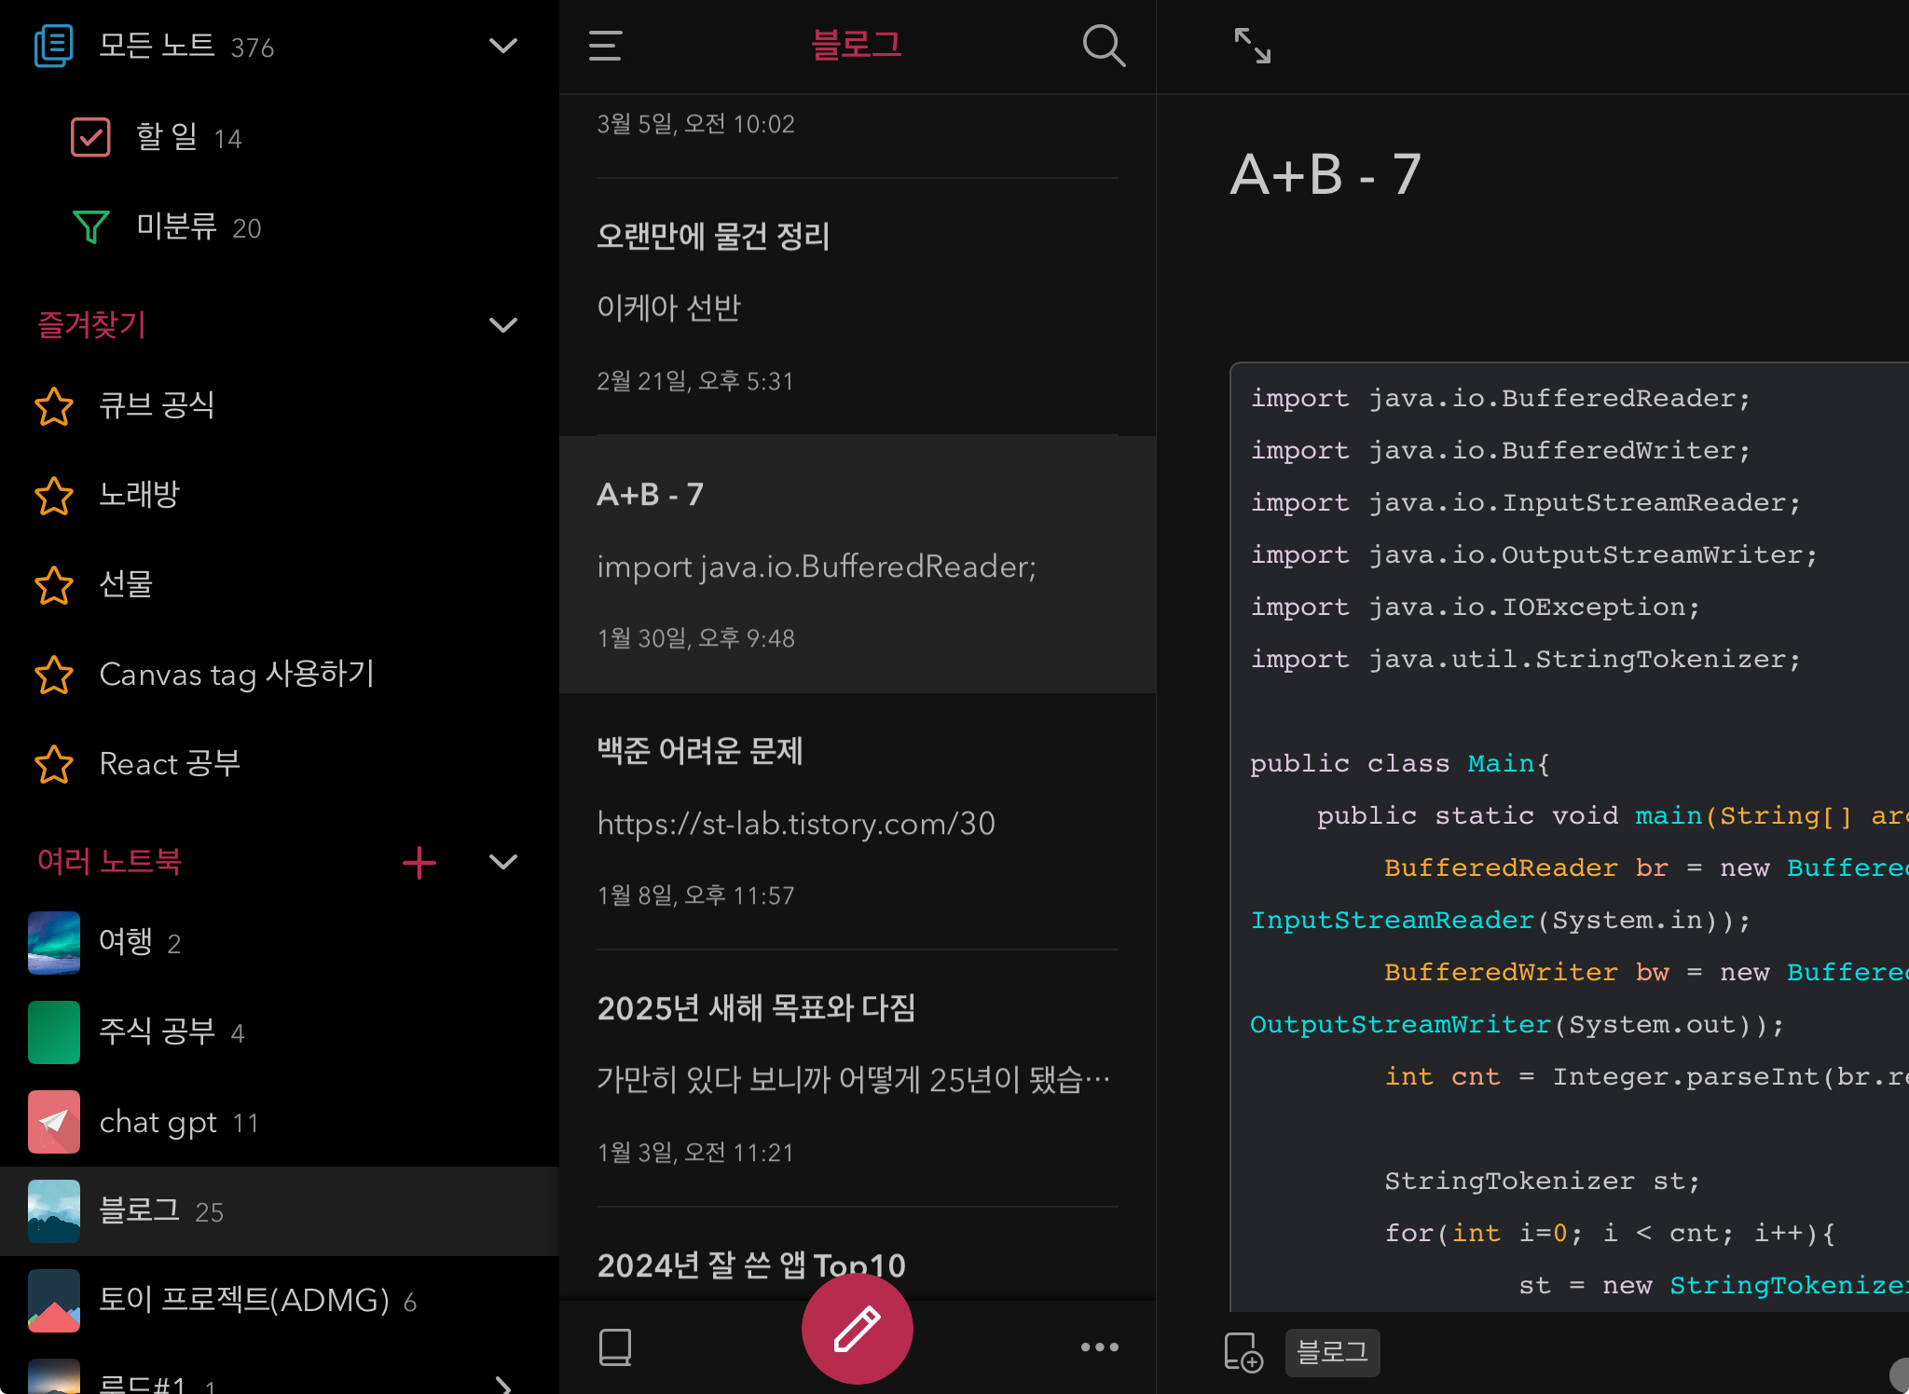This screenshot has height=1394, width=1909.
Task: Collapse the 모든 노트 section chevron
Action: point(503,46)
